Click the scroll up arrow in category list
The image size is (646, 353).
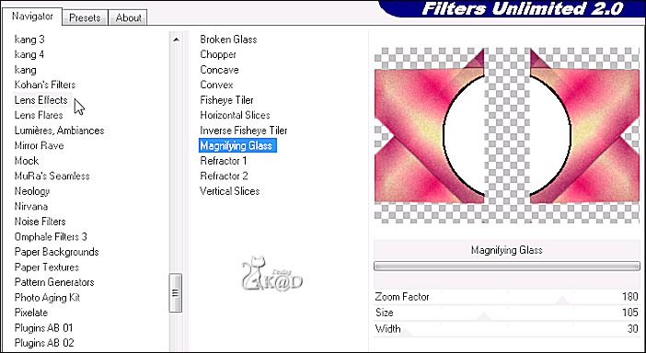(x=176, y=40)
